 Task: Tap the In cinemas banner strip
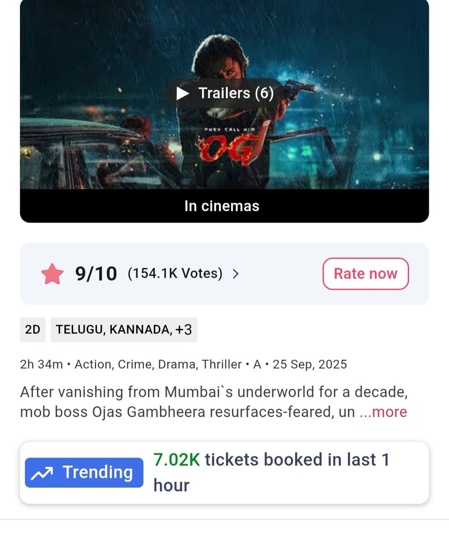224,206
